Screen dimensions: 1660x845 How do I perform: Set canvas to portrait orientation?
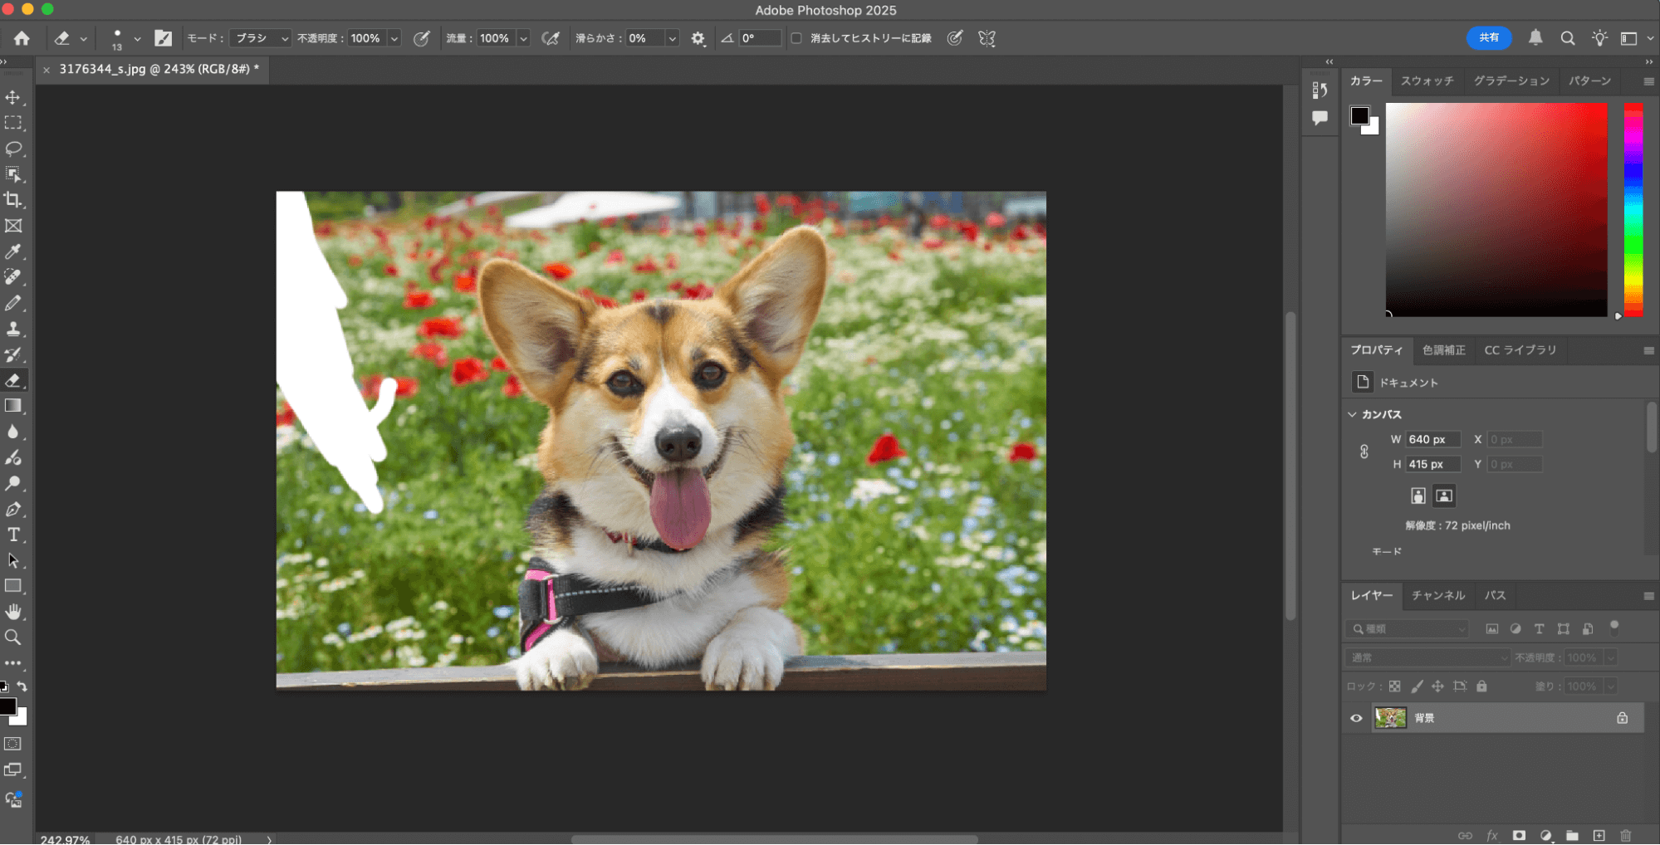[1418, 496]
